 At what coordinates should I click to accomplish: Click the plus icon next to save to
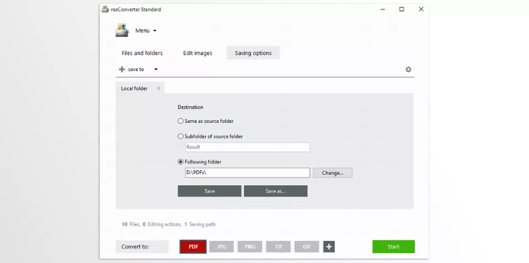tap(122, 69)
